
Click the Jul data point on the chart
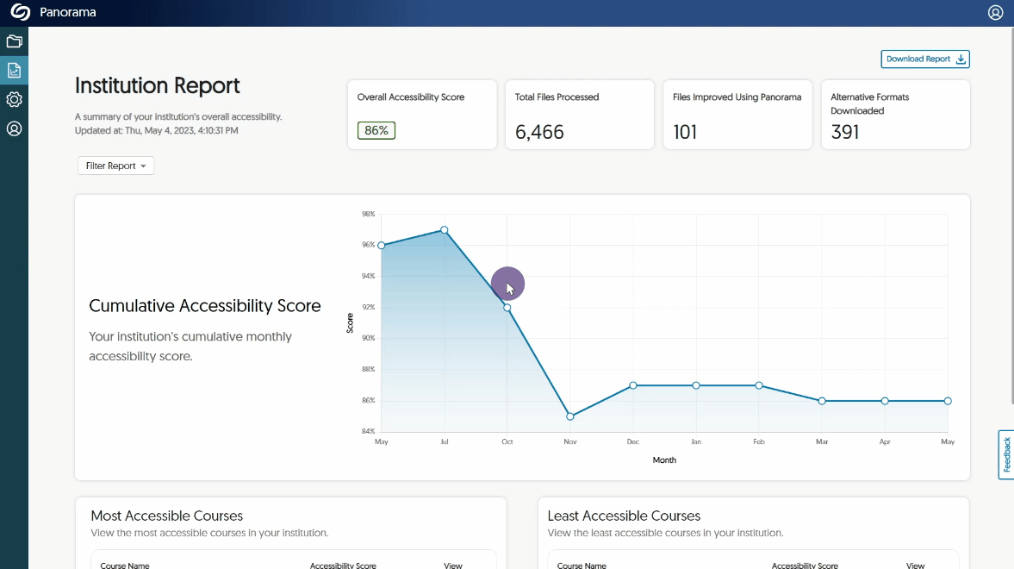[x=445, y=230]
